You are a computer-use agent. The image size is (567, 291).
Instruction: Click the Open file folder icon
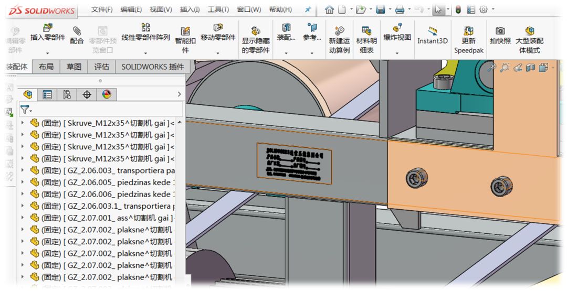[361, 10]
